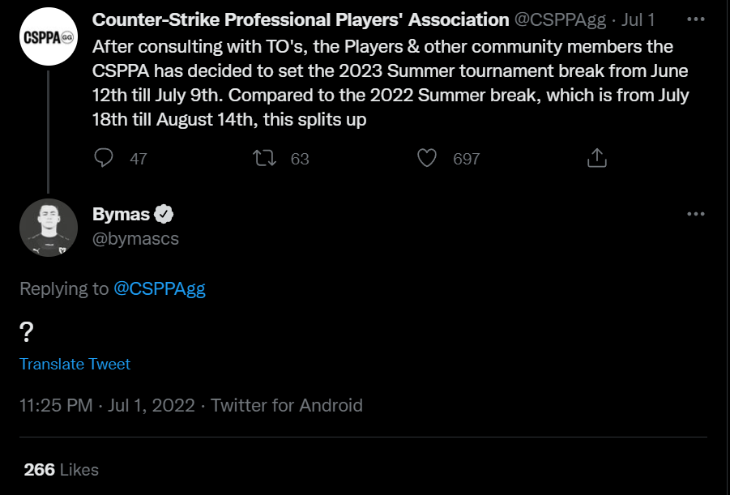Select the retweet icon below the tweet

263,158
